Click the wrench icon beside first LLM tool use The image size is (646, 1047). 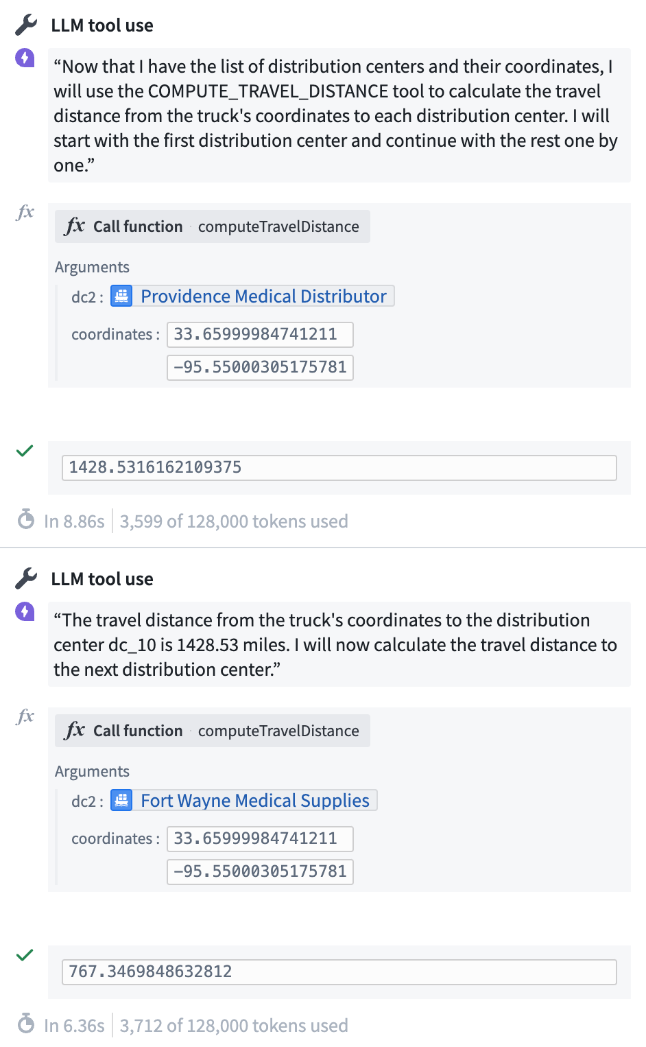(25, 25)
